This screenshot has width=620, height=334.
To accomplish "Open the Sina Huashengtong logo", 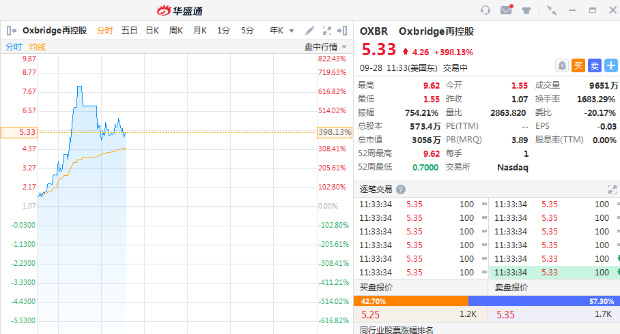I will point(180,11).
